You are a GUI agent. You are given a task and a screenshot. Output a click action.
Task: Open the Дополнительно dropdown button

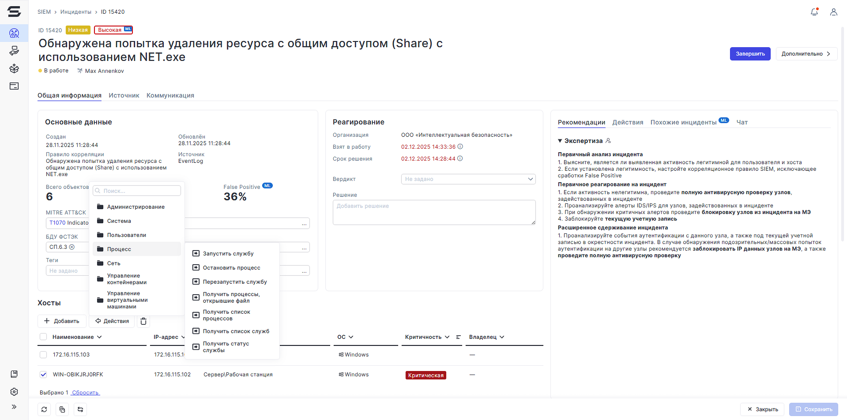(806, 54)
